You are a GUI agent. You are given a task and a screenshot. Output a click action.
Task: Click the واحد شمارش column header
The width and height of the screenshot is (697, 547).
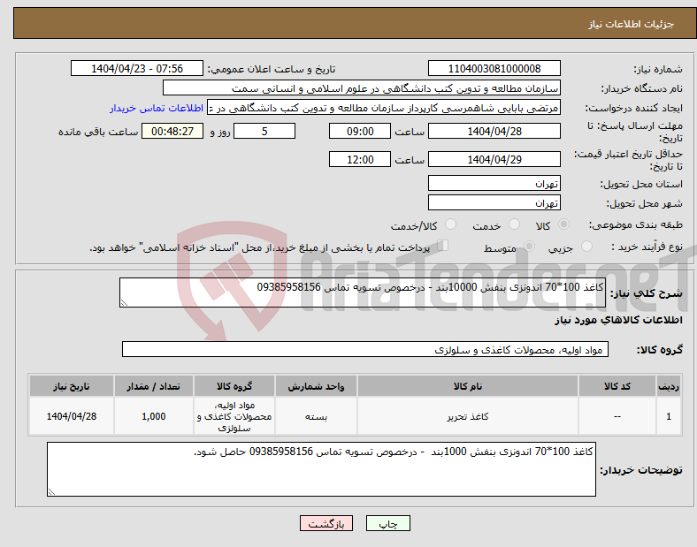tap(316, 386)
